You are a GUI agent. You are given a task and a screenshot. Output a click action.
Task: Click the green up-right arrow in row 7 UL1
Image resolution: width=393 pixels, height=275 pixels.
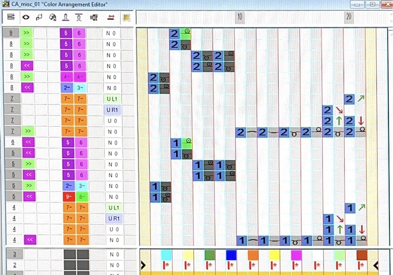tap(361, 99)
